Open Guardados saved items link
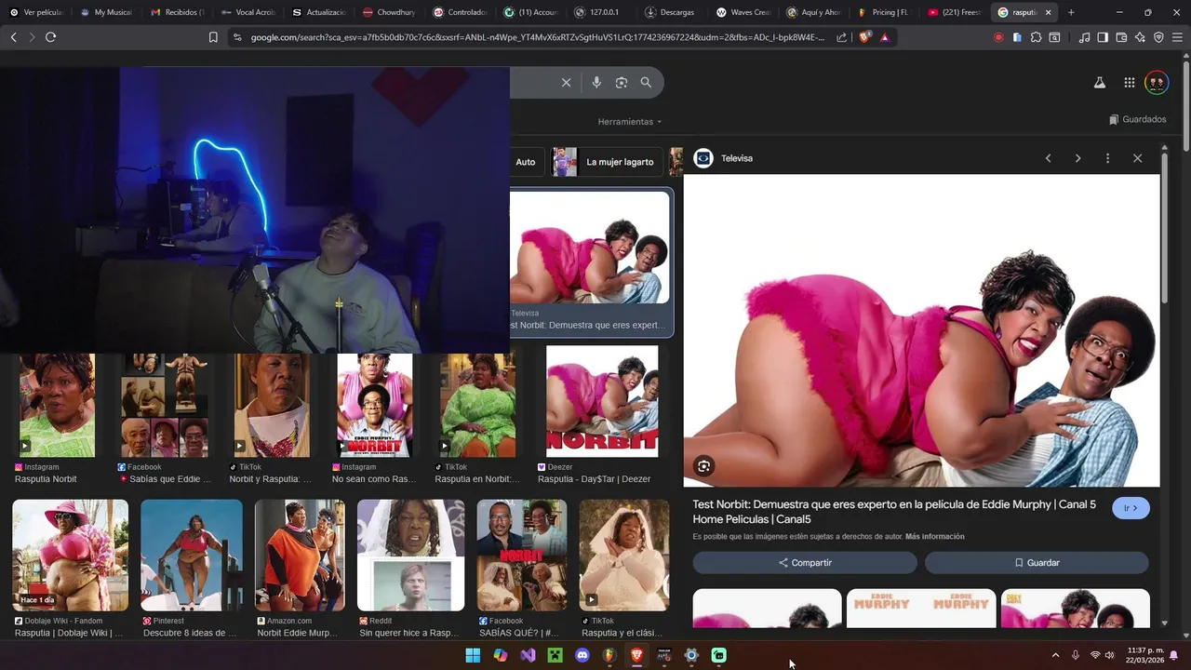The width and height of the screenshot is (1191, 670). (1137, 119)
